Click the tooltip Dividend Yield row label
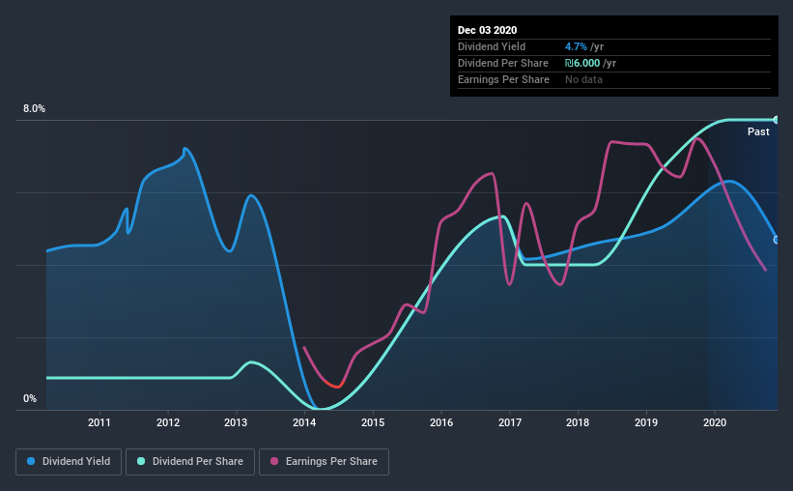Viewport: 793px width, 491px height. pos(492,46)
